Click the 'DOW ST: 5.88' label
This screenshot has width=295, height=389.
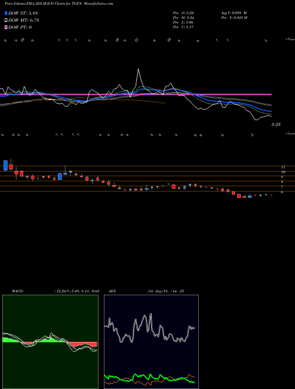click(x=23, y=13)
